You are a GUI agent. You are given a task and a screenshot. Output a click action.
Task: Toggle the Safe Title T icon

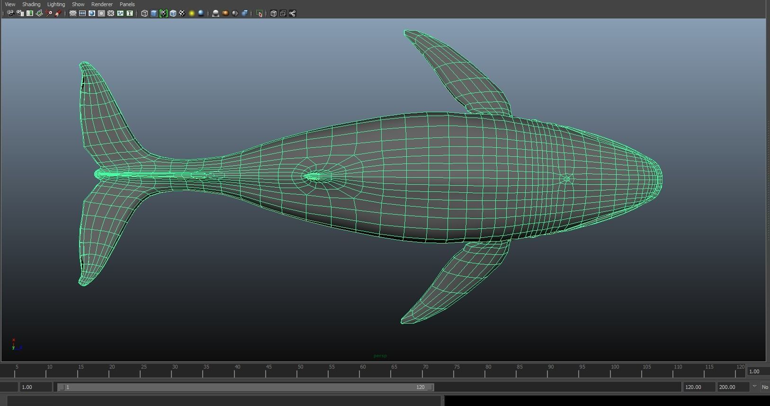click(130, 13)
